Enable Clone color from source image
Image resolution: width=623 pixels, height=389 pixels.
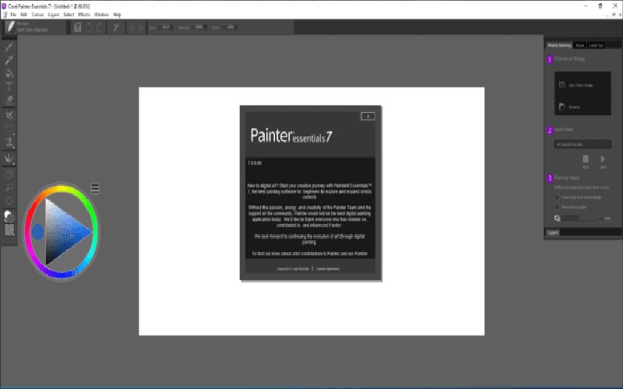click(x=557, y=198)
